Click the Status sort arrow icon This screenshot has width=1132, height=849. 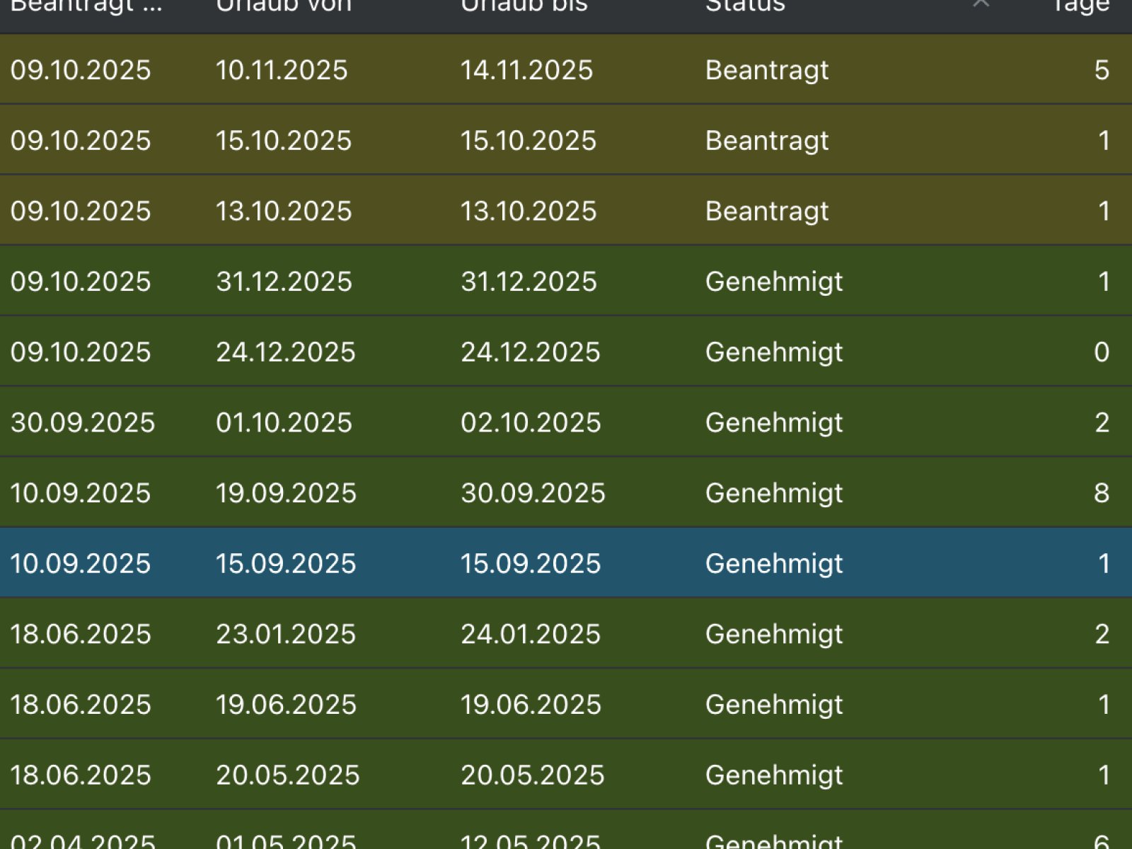pyautogui.click(x=981, y=4)
